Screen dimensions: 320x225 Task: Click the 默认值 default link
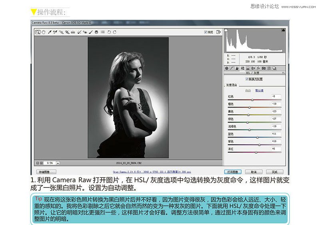(259, 90)
